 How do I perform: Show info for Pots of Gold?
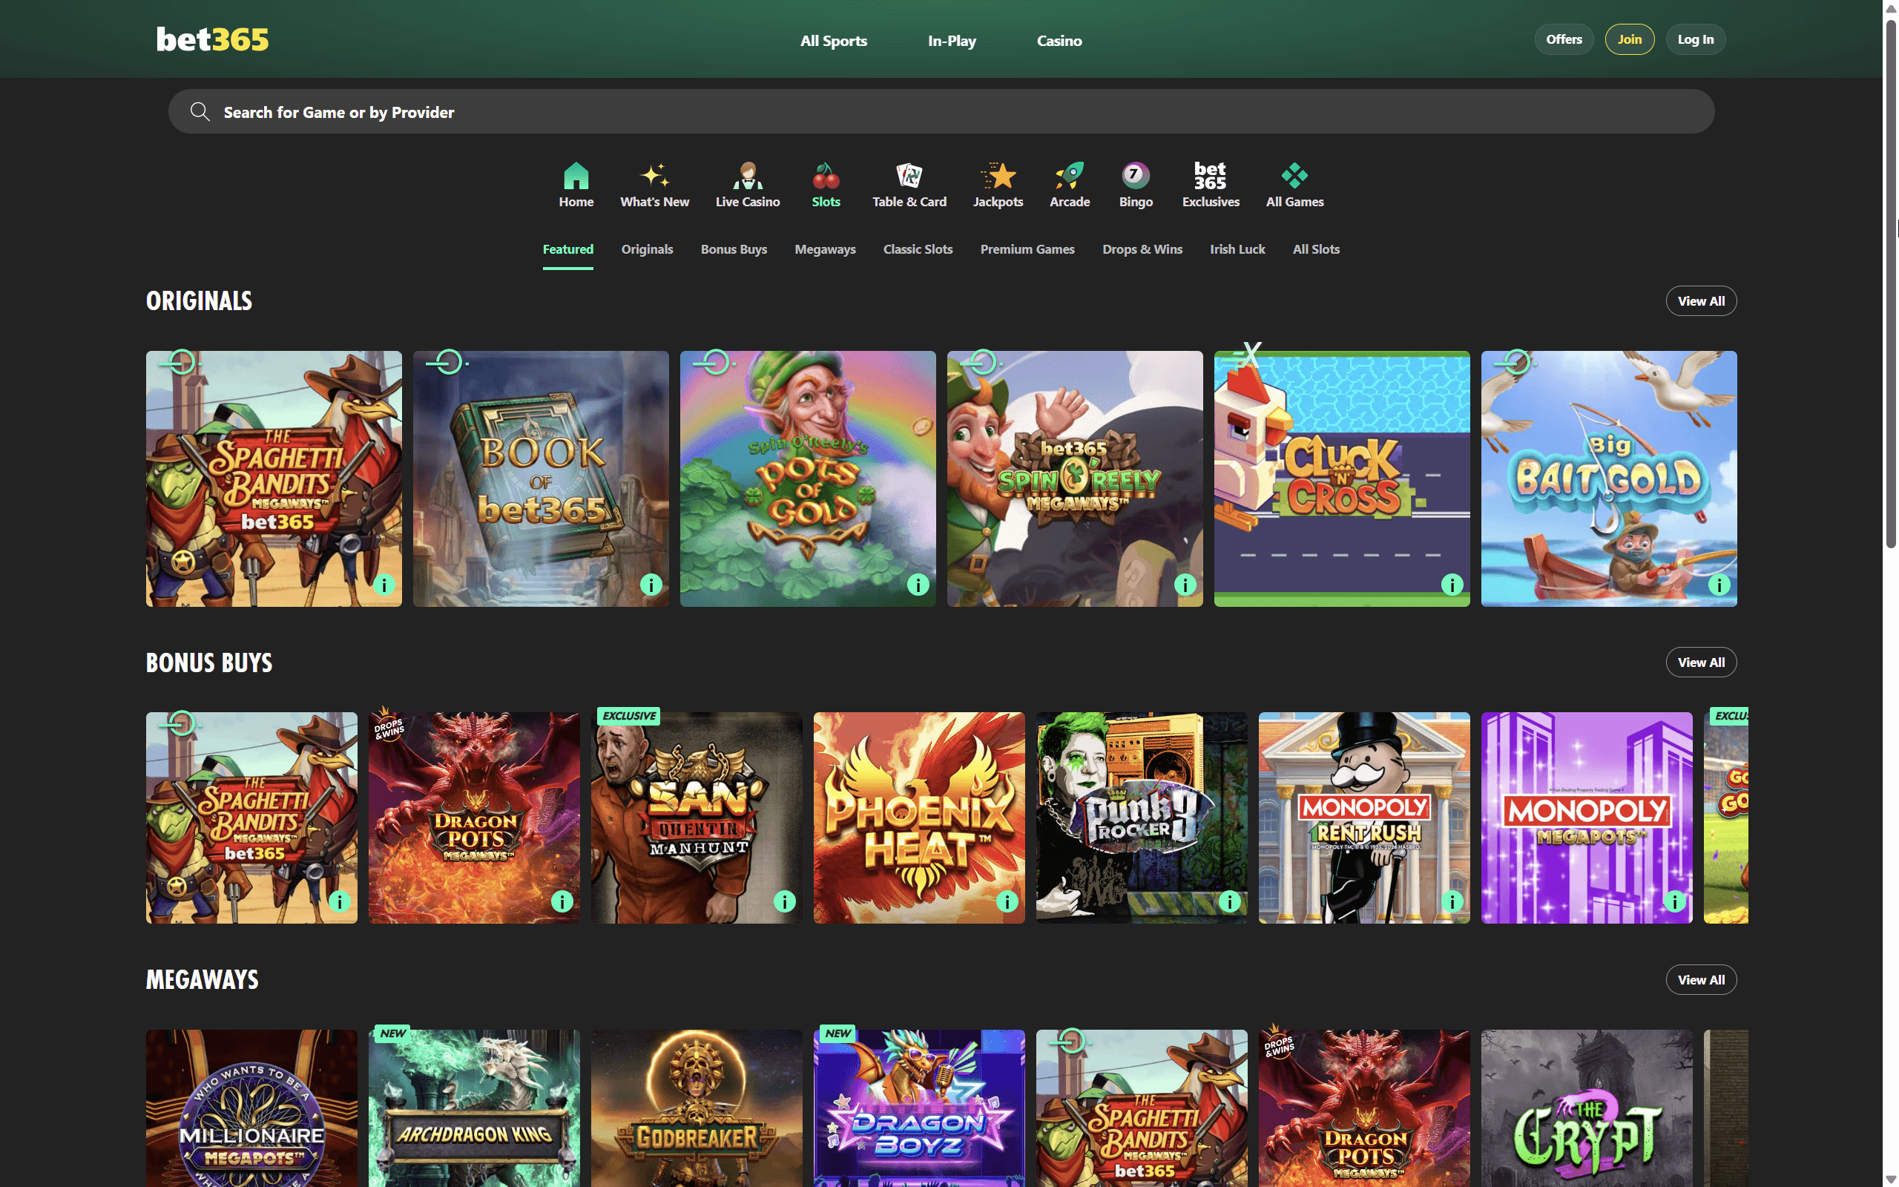click(x=918, y=585)
